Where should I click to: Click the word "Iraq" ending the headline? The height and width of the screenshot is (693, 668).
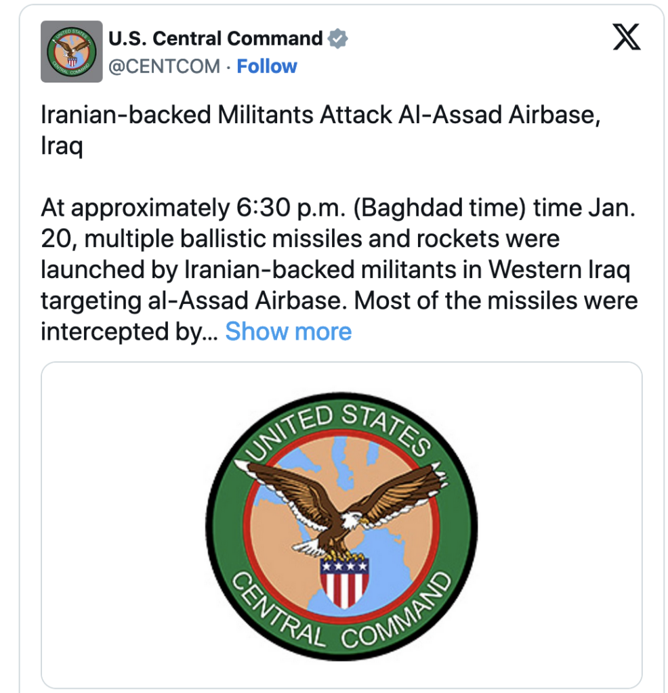point(62,147)
